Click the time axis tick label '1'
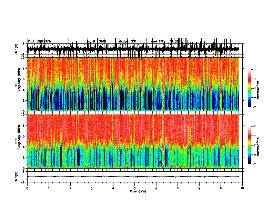273x211 pixels. 49,188
